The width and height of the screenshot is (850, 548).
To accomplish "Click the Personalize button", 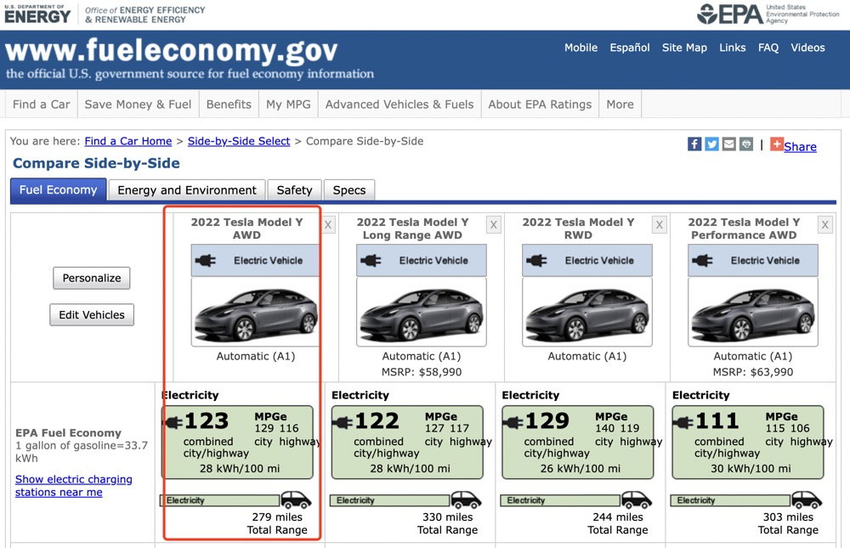I will [x=92, y=278].
